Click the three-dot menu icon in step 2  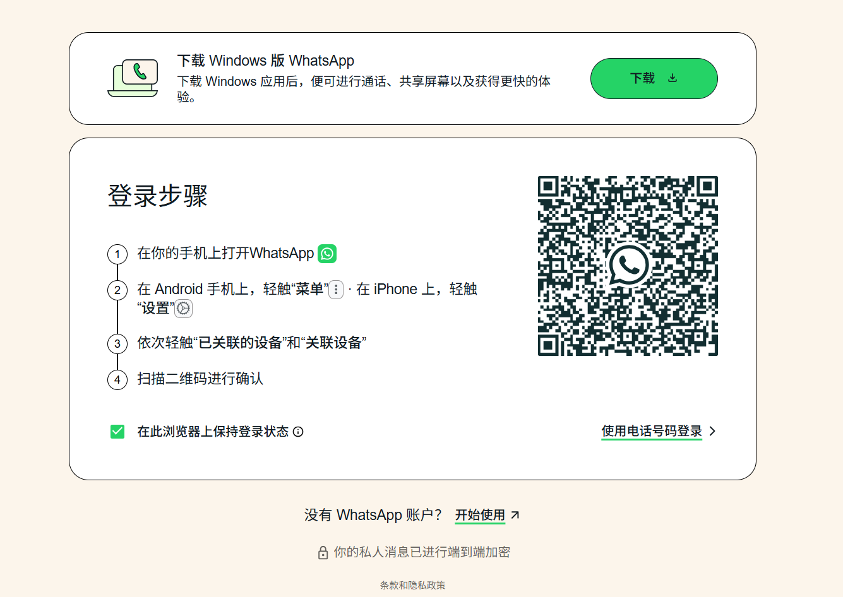[x=335, y=289]
